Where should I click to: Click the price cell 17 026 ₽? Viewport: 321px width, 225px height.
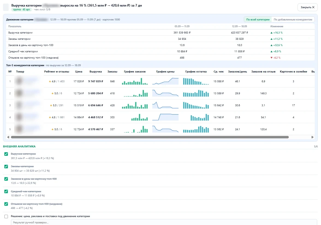79,81
